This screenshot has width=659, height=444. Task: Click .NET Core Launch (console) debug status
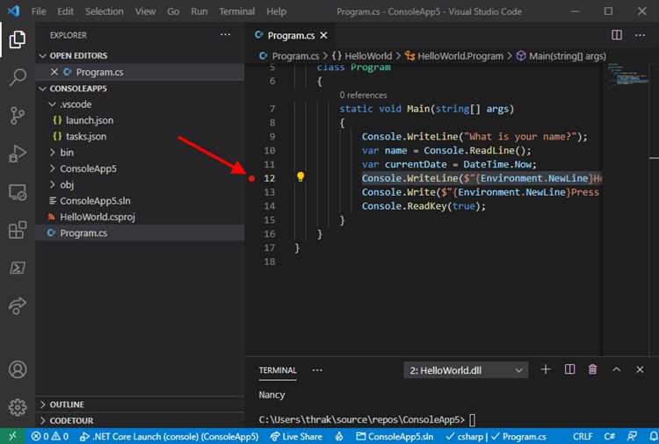point(169,436)
